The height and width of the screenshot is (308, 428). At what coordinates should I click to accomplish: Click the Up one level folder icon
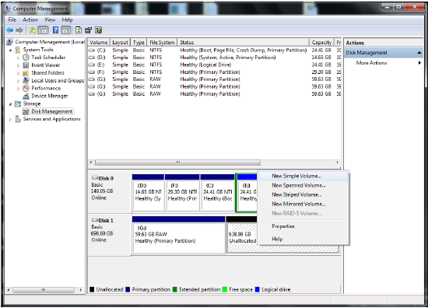tap(33, 30)
